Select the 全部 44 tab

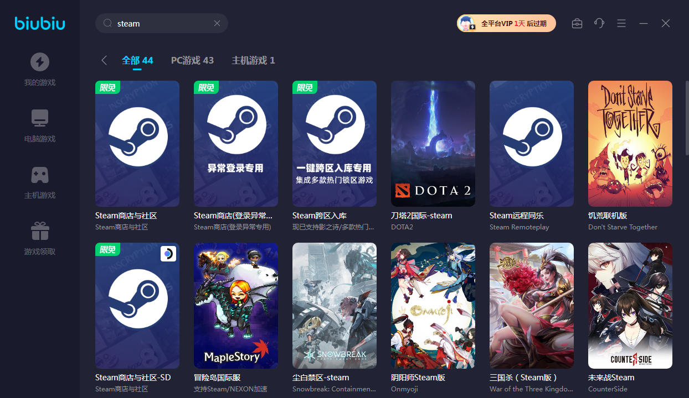[137, 60]
